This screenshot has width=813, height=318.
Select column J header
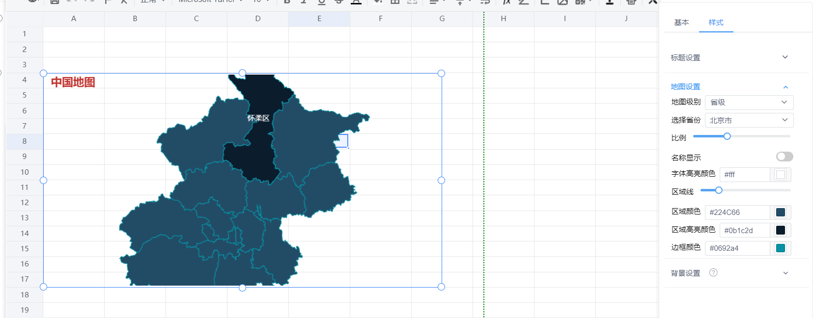click(626, 19)
